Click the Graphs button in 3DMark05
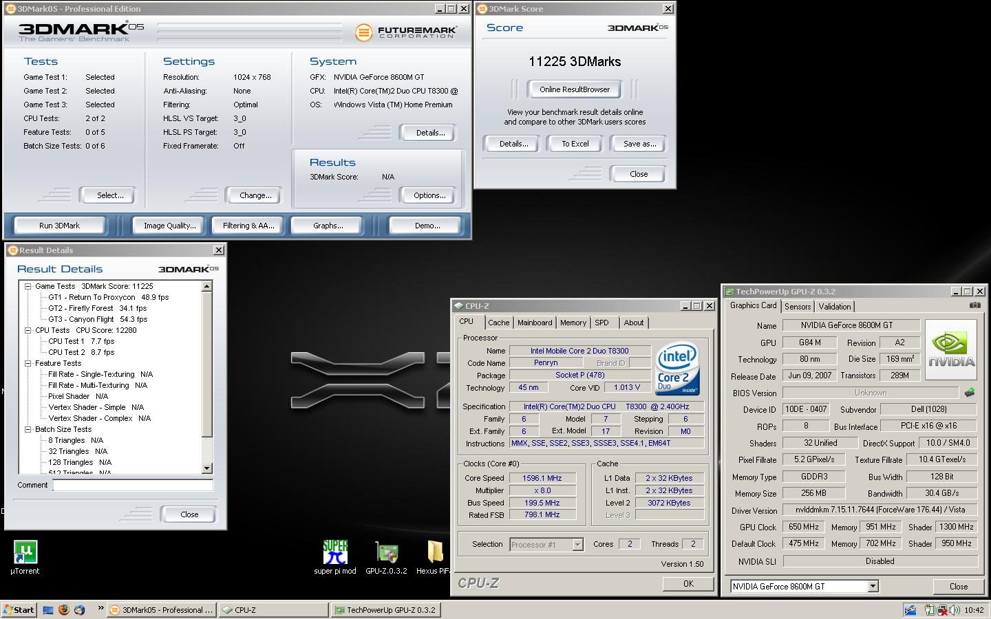 (328, 226)
